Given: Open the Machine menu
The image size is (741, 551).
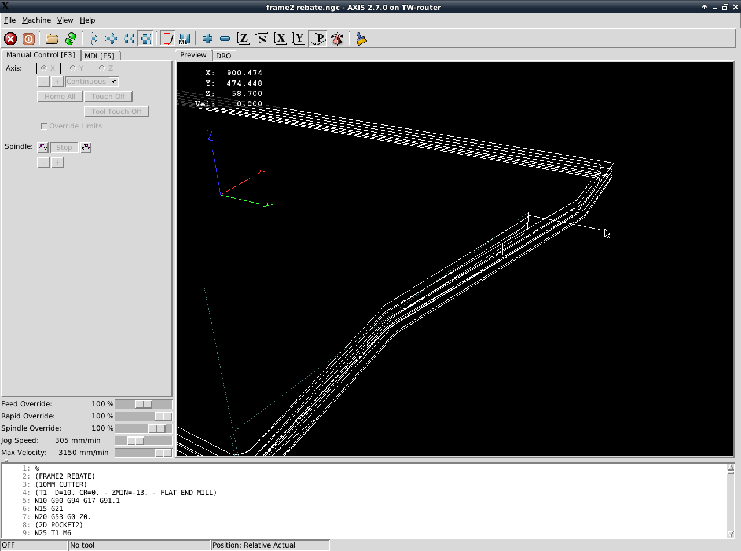Looking at the screenshot, I should (36, 20).
